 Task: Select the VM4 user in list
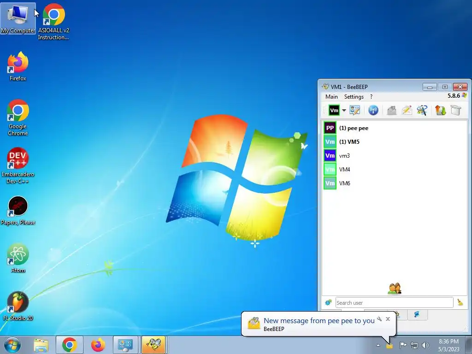click(x=395, y=170)
